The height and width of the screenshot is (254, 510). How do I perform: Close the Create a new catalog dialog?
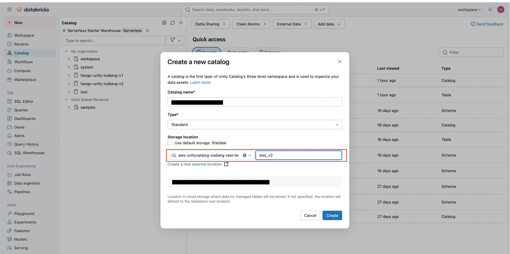pyautogui.click(x=339, y=62)
